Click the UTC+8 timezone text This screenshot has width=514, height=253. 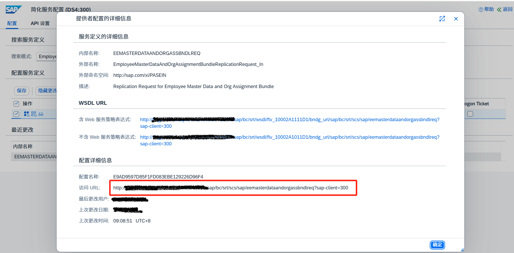tap(143, 221)
